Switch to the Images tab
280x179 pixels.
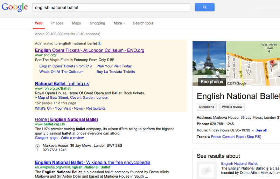(57, 23)
